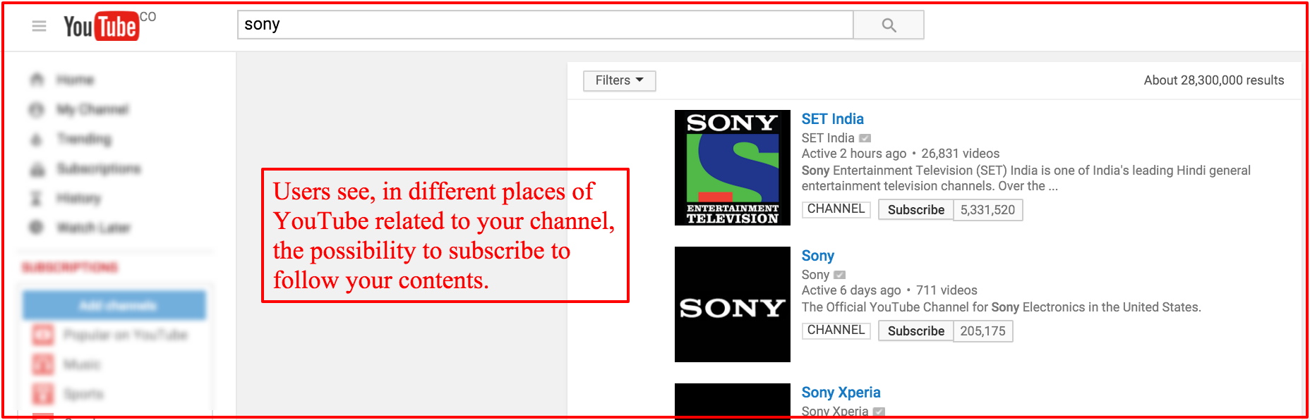Open the hamburger guide menu
The width and height of the screenshot is (1310, 420).
coord(39,26)
